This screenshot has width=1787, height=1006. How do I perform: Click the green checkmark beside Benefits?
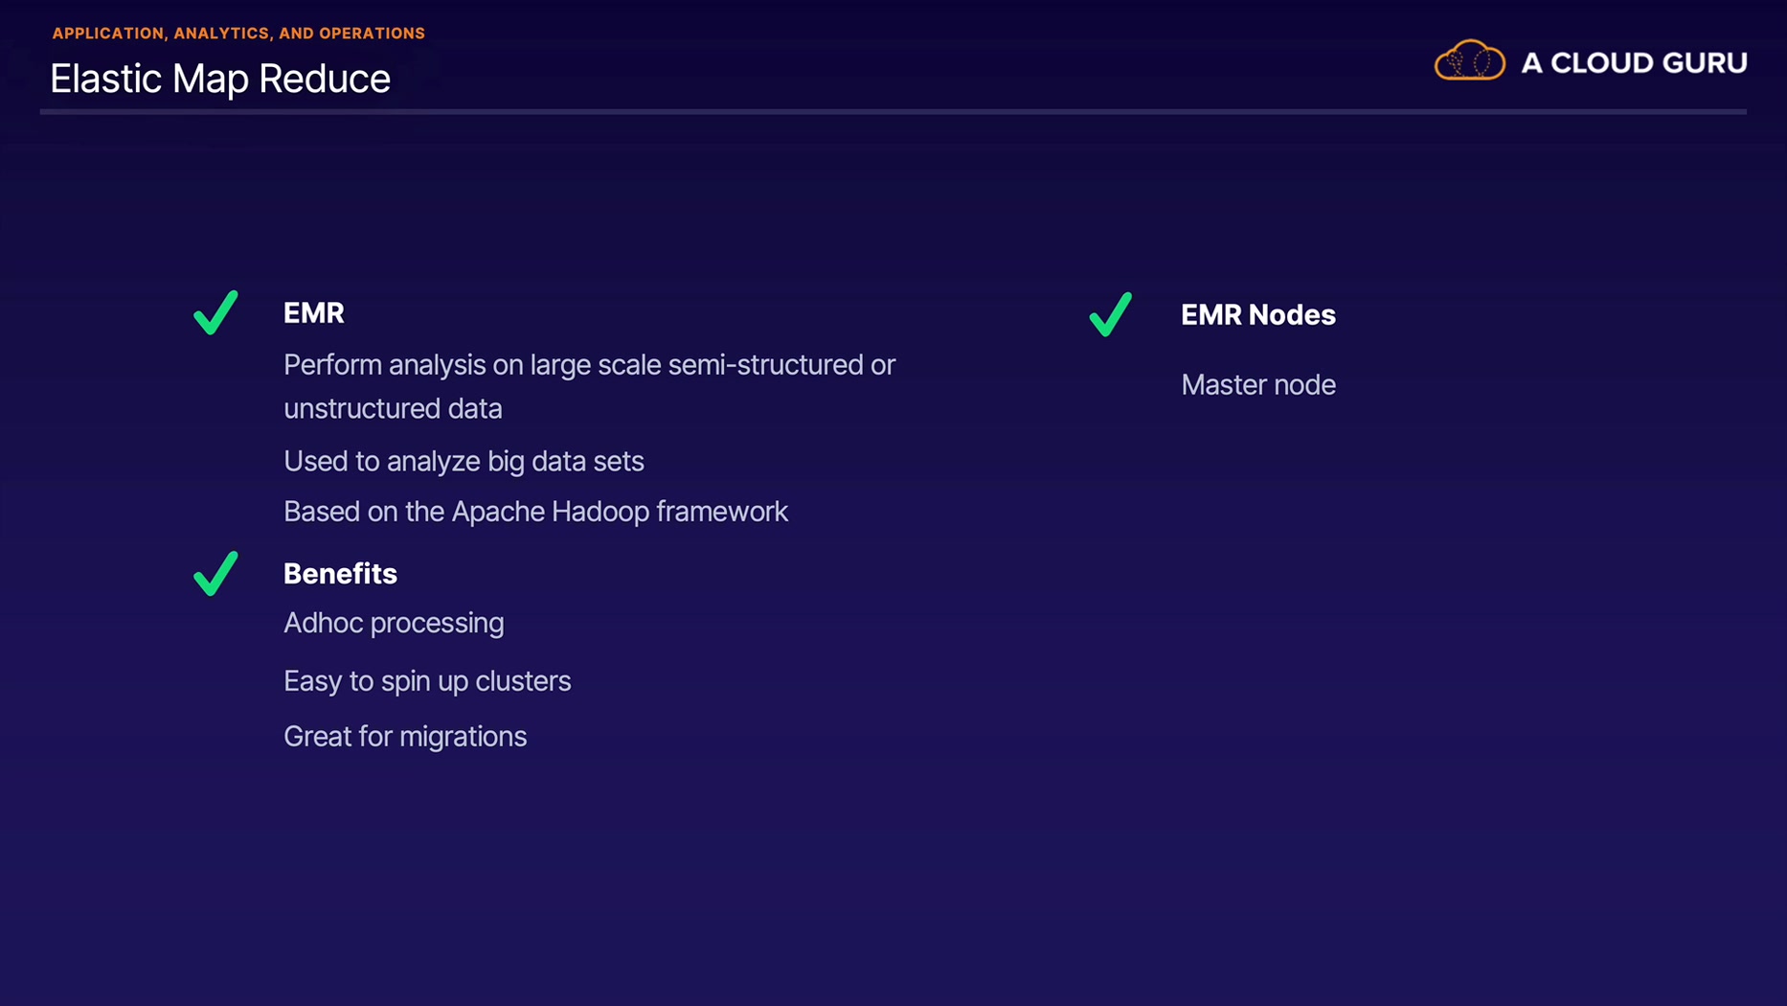coord(215,573)
